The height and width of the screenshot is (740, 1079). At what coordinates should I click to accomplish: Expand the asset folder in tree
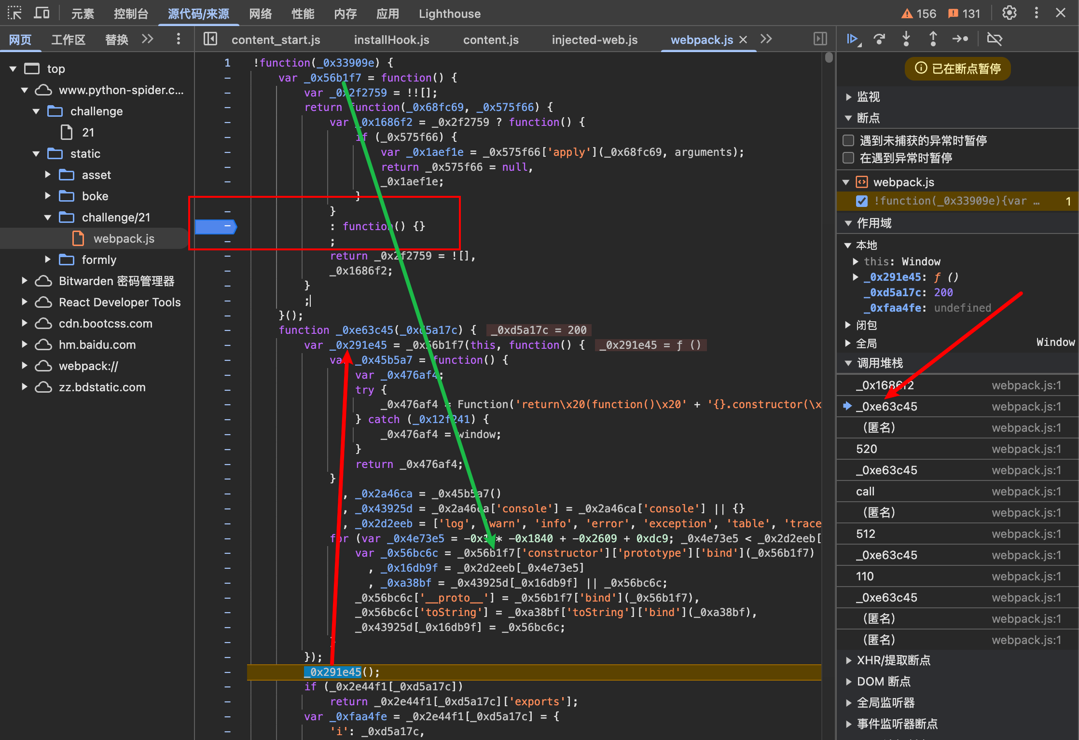[x=48, y=175]
